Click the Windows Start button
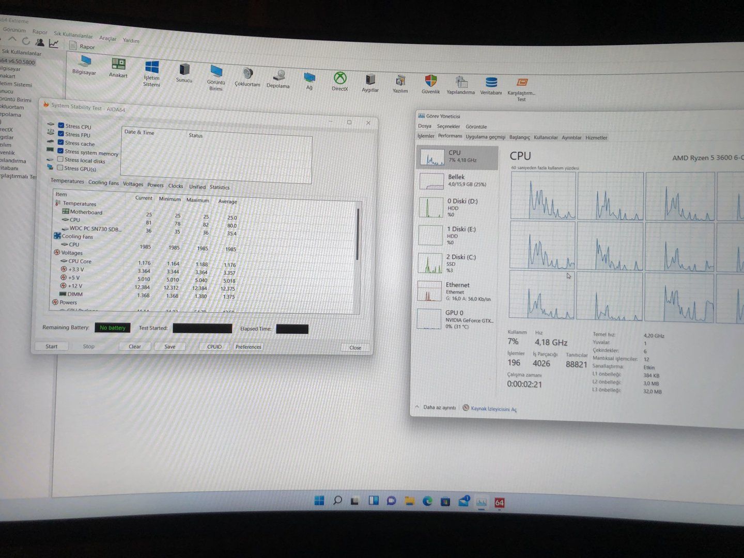 319,500
